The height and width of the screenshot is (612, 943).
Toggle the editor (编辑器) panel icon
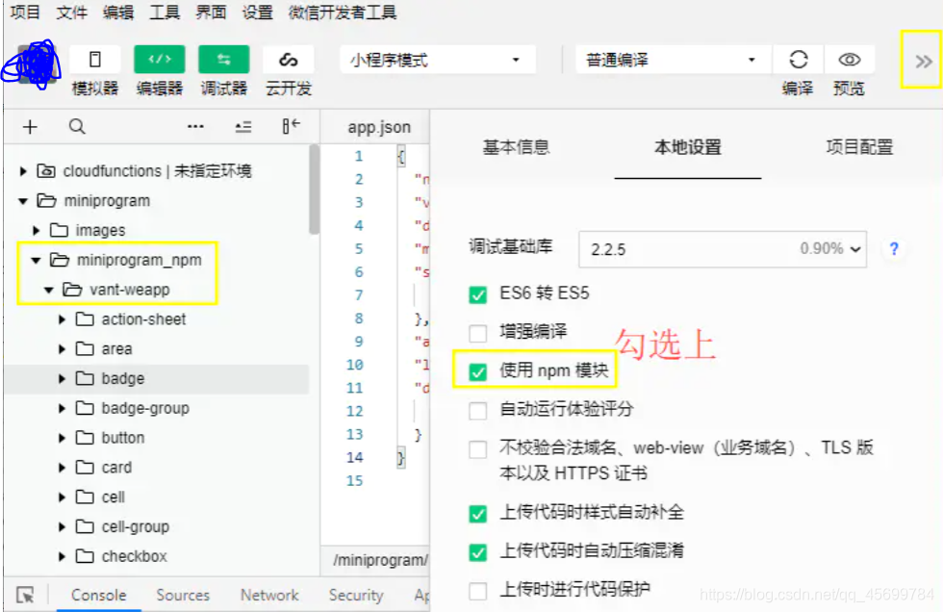click(x=160, y=60)
